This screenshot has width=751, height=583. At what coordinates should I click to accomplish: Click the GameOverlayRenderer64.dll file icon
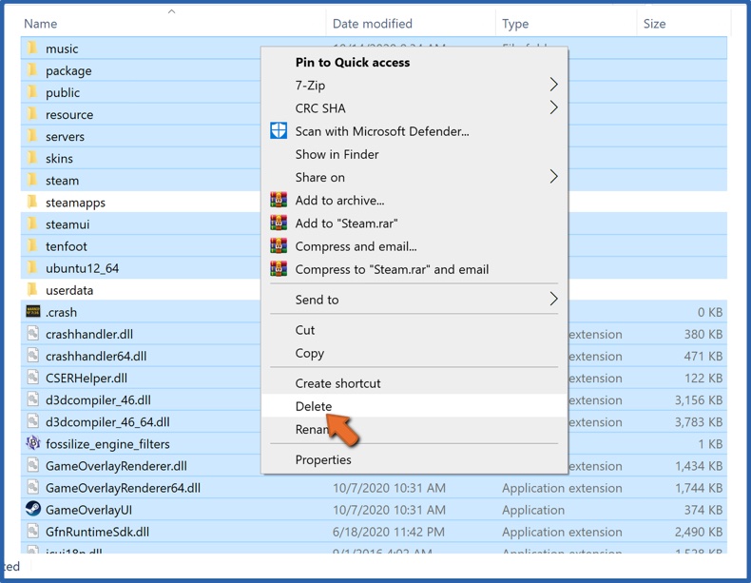tap(33, 487)
